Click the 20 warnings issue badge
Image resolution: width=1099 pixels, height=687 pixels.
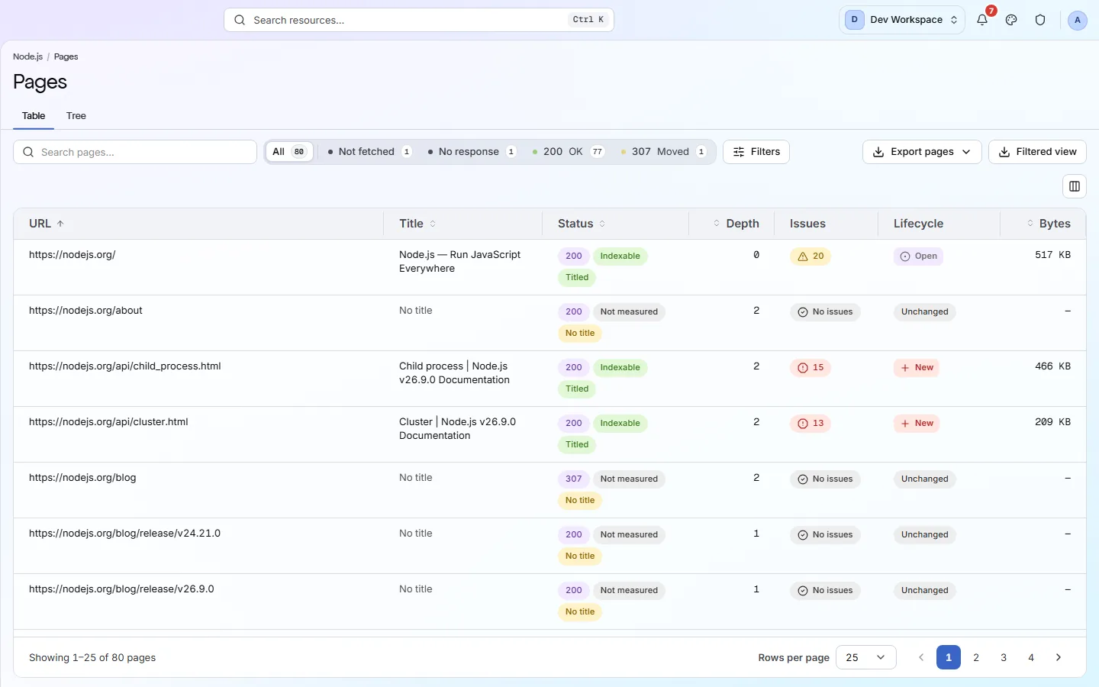point(811,256)
